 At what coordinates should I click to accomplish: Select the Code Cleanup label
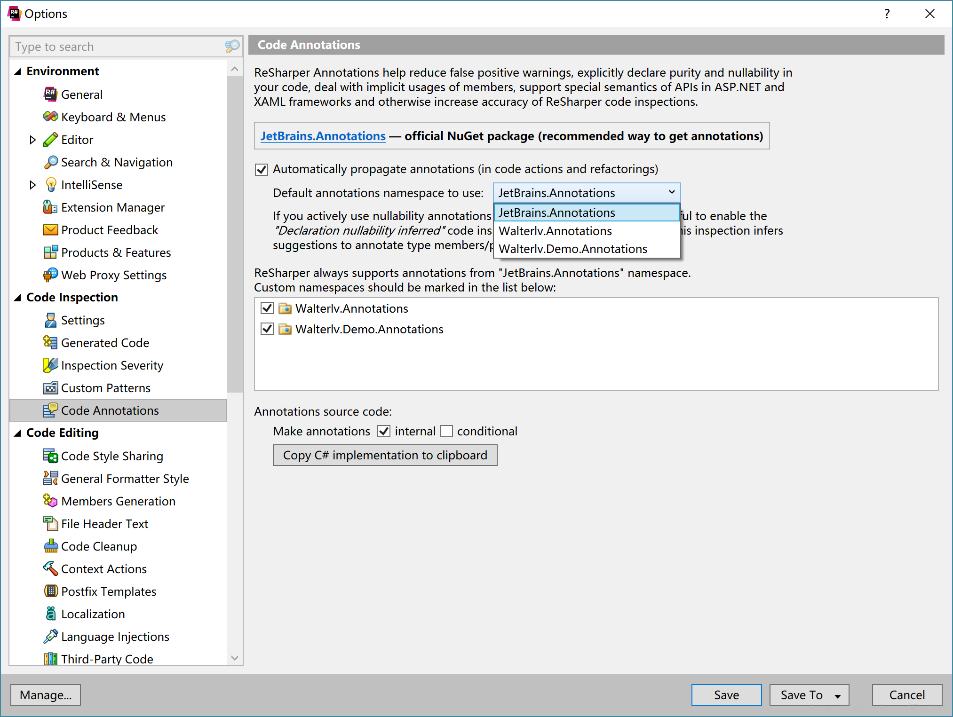[99, 546]
